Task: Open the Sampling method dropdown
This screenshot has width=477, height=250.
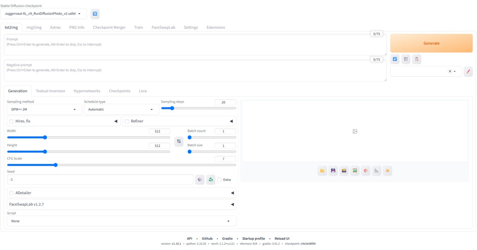Action: pos(45,109)
